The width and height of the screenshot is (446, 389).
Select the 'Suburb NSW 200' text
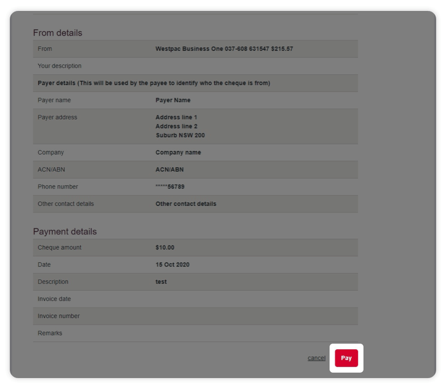point(180,135)
